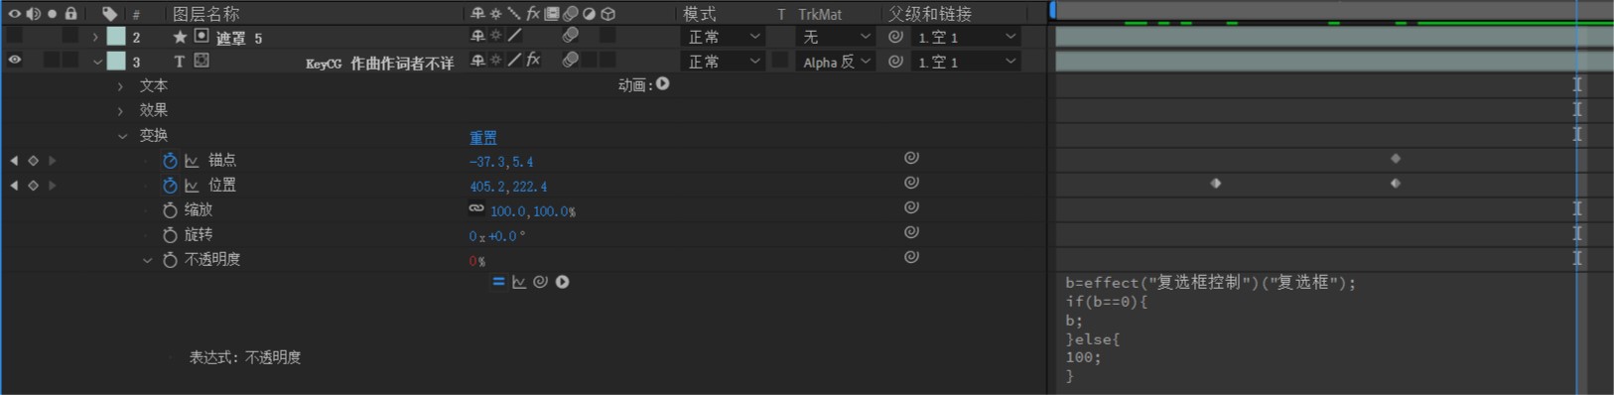Open layer 3 blend mode 正常 dropdown
1614x395 pixels.
724,62
